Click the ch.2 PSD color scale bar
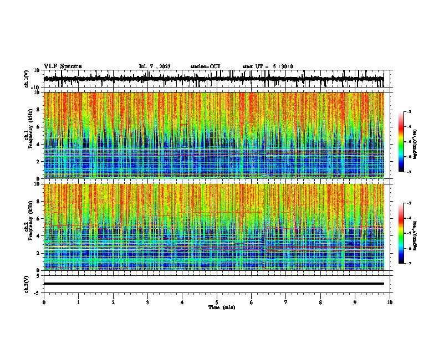Viewport: 439px width, 339px height. pyautogui.click(x=401, y=233)
